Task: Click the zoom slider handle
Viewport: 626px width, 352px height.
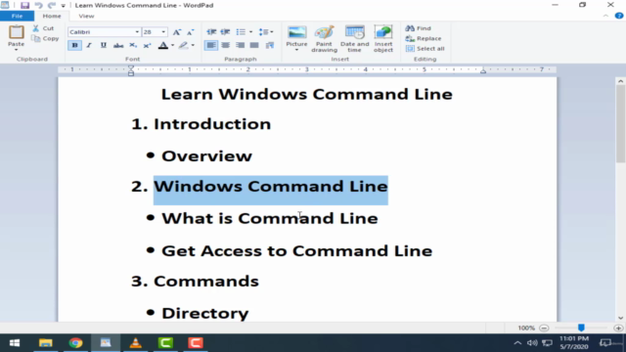Action: click(x=581, y=328)
